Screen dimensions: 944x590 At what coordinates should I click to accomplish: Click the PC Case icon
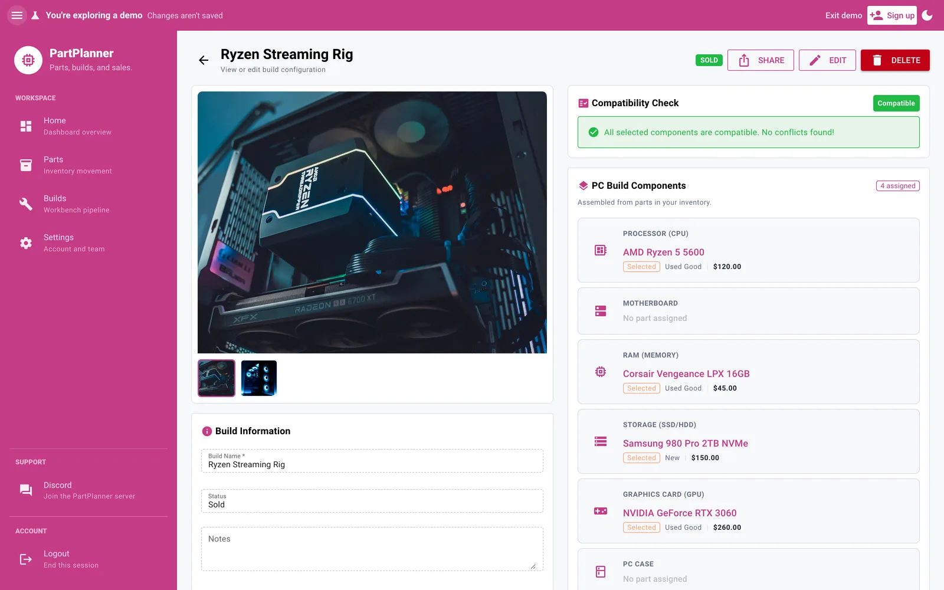tap(601, 571)
